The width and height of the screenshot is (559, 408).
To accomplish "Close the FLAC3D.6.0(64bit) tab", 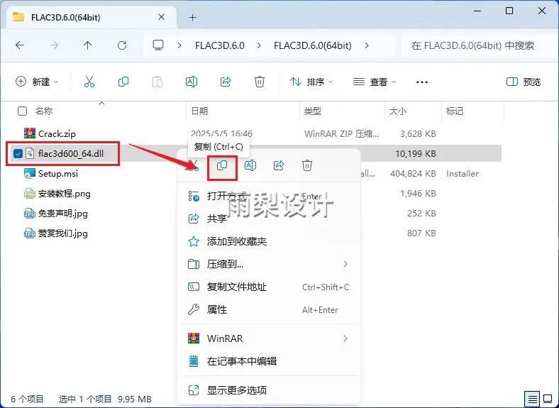I will [162, 17].
